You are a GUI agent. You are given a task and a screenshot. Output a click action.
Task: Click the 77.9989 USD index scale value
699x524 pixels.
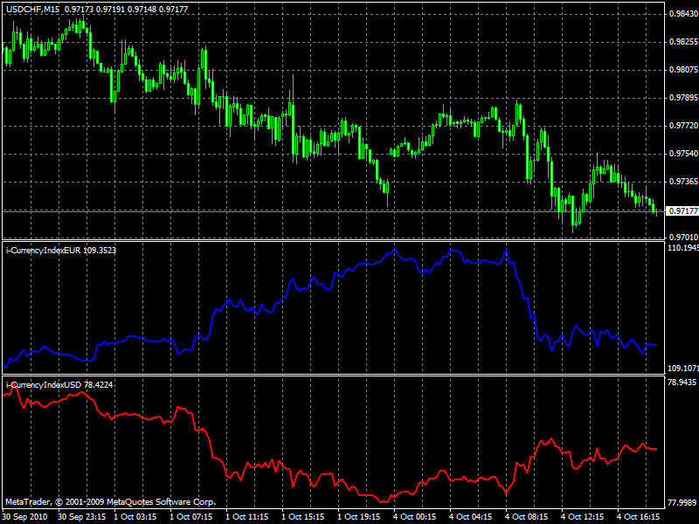click(x=682, y=503)
